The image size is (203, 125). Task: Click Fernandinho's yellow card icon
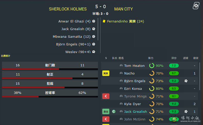[104, 21]
